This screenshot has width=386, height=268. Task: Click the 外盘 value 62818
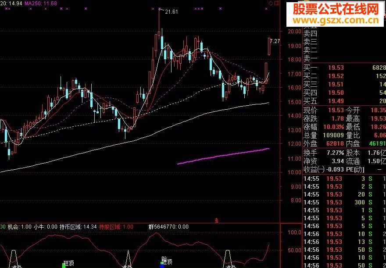tap(335, 144)
